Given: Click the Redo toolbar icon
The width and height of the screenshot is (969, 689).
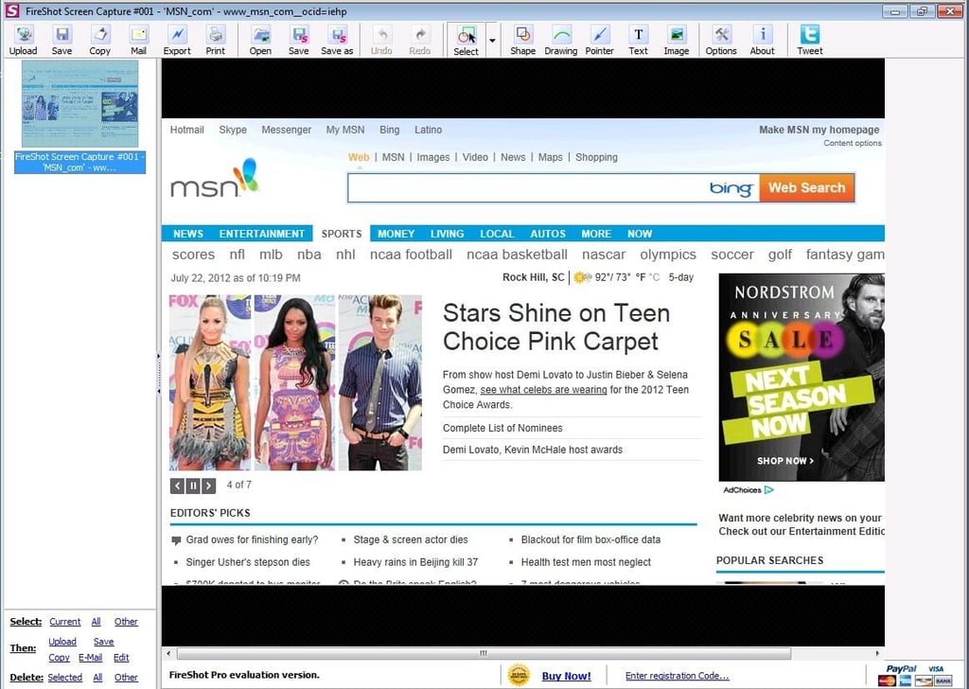Looking at the screenshot, I should [x=419, y=41].
